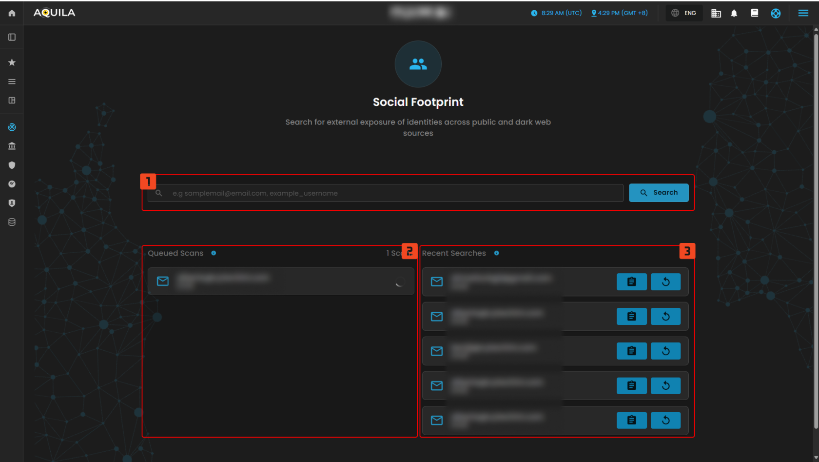The height and width of the screenshot is (462, 819).
Task: Rerun the last recent search in list
Action: [665, 420]
